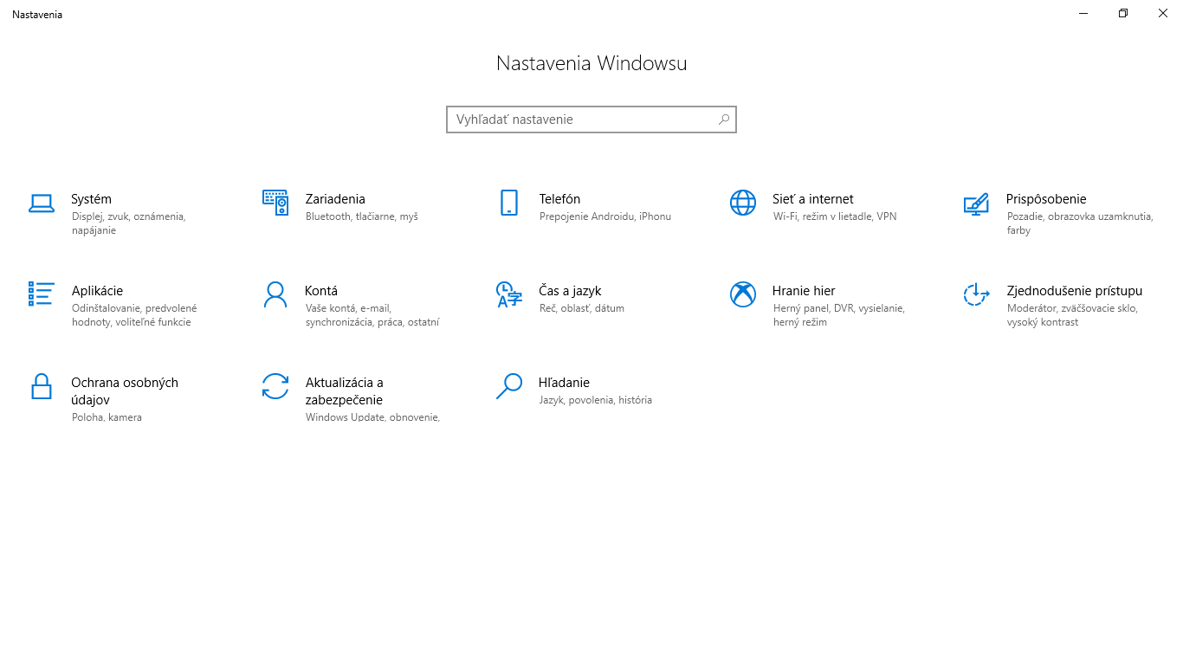Close the Nastavenia window
Screen dimensions: 1183x665
pyautogui.click(x=1163, y=13)
